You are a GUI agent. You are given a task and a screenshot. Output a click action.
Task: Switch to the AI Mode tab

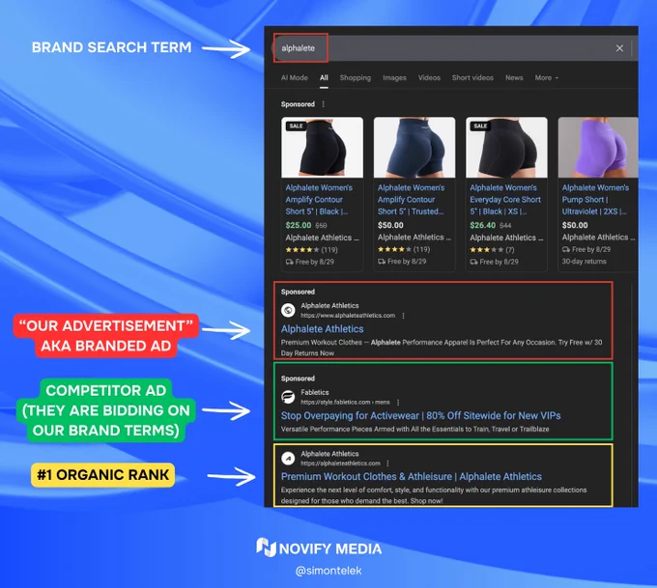(x=294, y=78)
